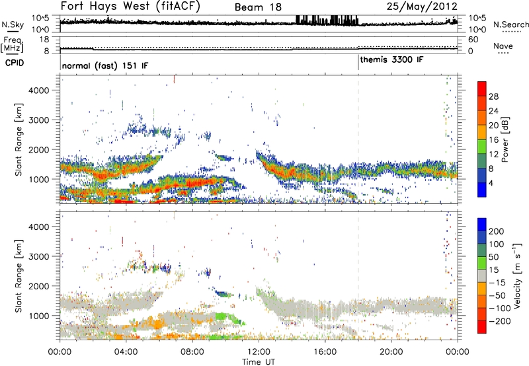Click 'themis 3300 IF' text
This screenshot has width=529, height=366.
(391, 59)
